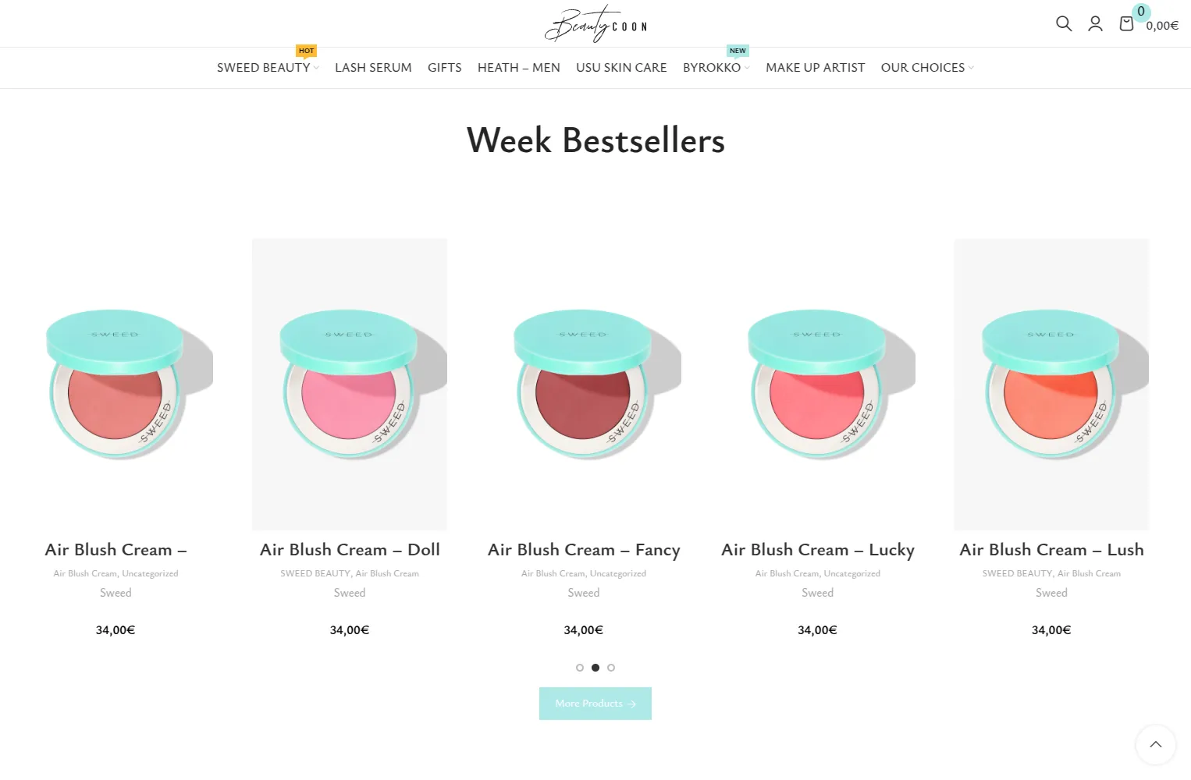Click the HOT badge above Sweed Beauty
Image resolution: width=1191 pixels, height=780 pixels.
(x=306, y=51)
